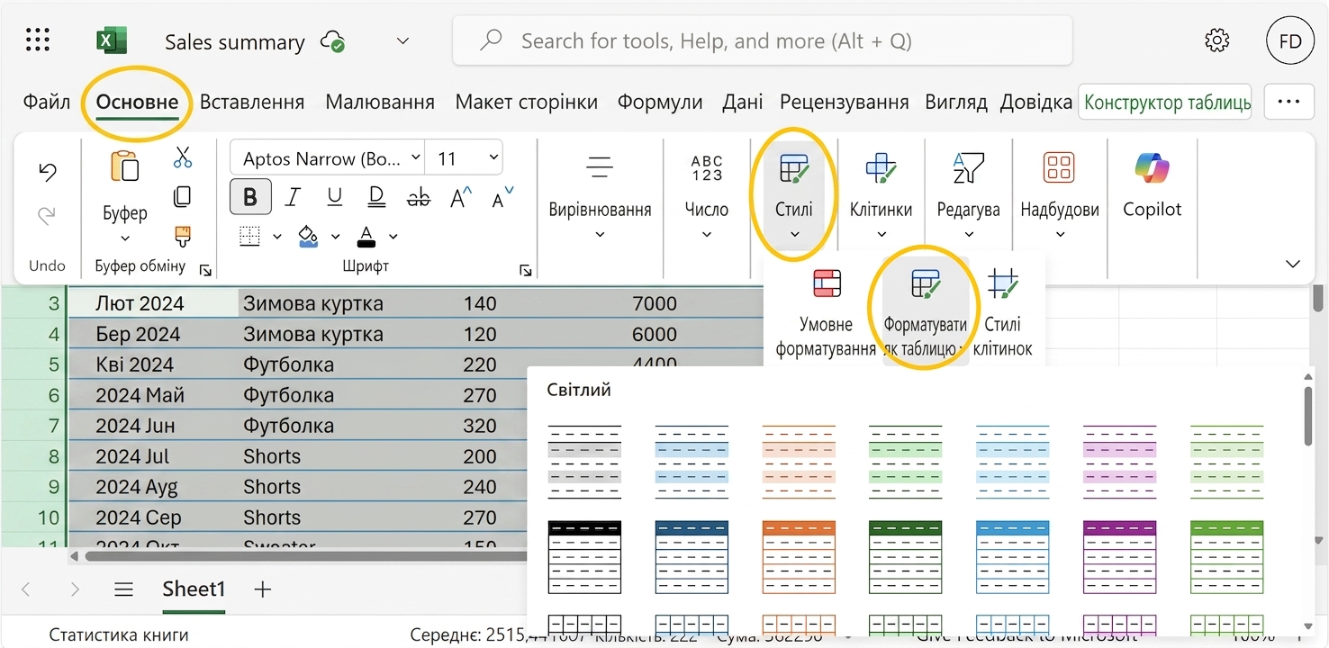Open the app launcher grid
Viewport: 1329px width, 648px height.
pos(37,40)
